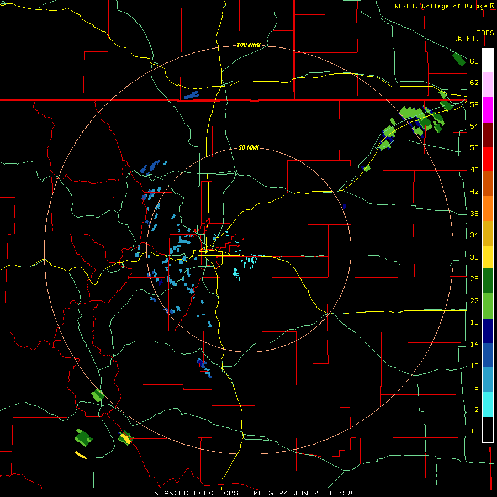
Task: Click the 15:58 timestamp
Action: click(x=340, y=493)
